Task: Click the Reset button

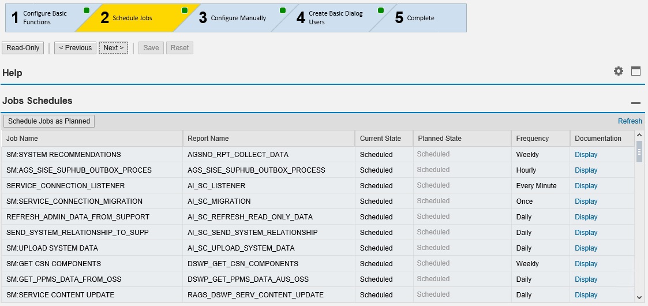Action: pyautogui.click(x=180, y=48)
